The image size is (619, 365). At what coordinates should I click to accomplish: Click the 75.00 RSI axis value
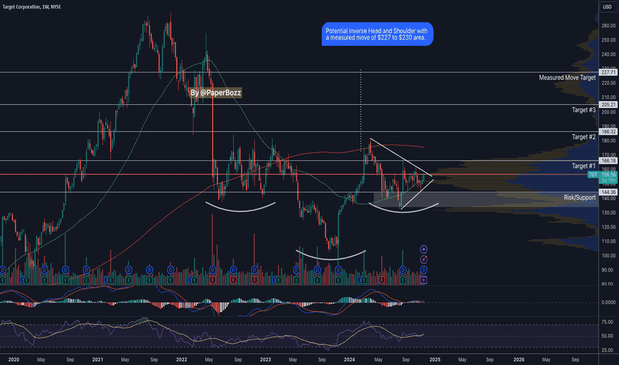607,322
